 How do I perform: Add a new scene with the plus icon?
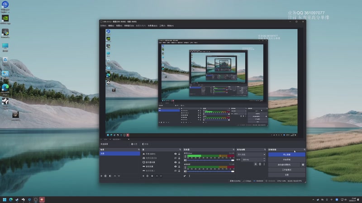[101, 176]
